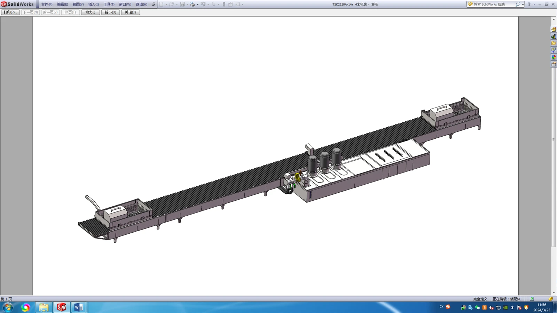Open the 视图(V) menu
The width and height of the screenshot is (557, 313).
tap(78, 5)
